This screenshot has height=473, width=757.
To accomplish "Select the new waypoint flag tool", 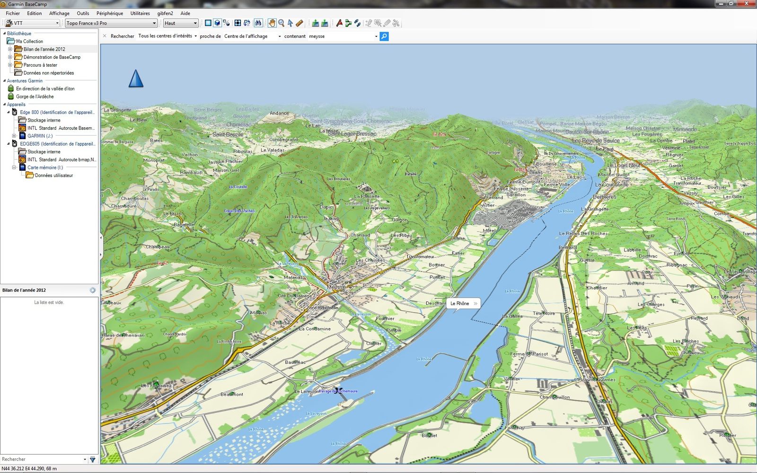I will 339,23.
